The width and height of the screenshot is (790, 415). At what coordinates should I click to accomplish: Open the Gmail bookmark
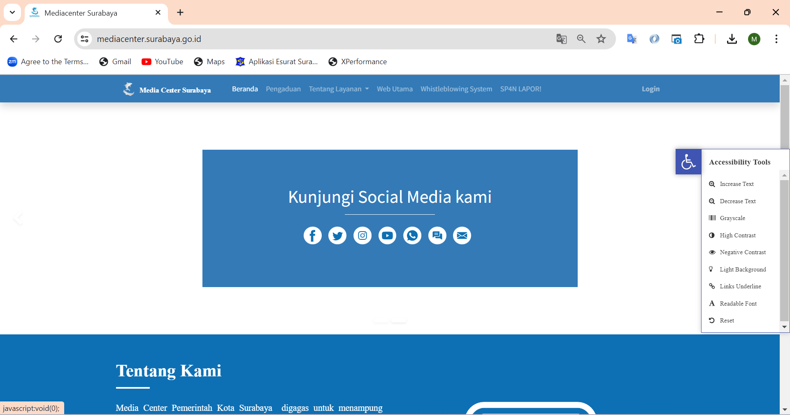pyautogui.click(x=115, y=62)
